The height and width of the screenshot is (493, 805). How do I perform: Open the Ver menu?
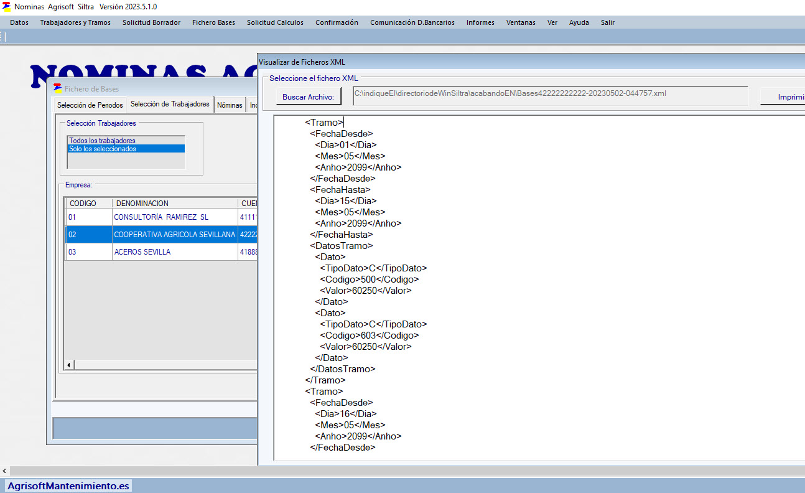pos(552,22)
